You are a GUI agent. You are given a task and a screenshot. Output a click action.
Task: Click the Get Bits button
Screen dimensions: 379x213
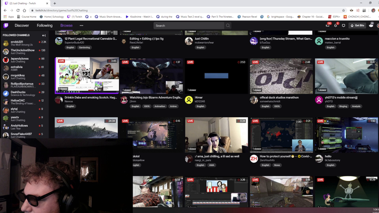pyautogui.click(x=357, y=25)
